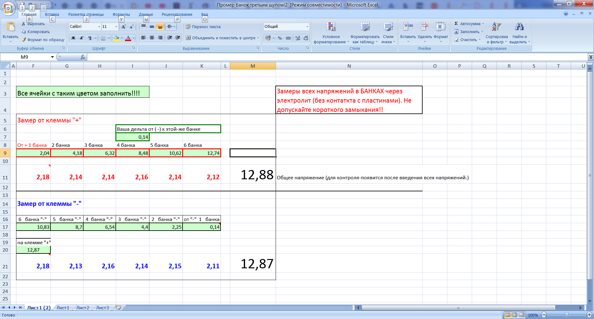Expand the number format 'Общий' dropdown
Viewport: 594px width, 319px height.
[307, 27]
